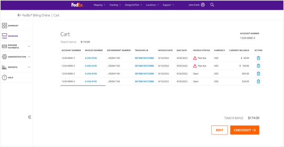Collapse the sidebar with the double chevron
The width and height of the screenshot is (284, 147).
tap(30, 117)
